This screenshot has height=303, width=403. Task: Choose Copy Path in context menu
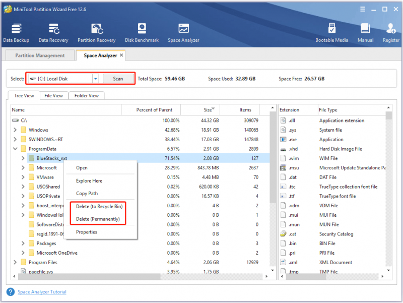[87, 194]
